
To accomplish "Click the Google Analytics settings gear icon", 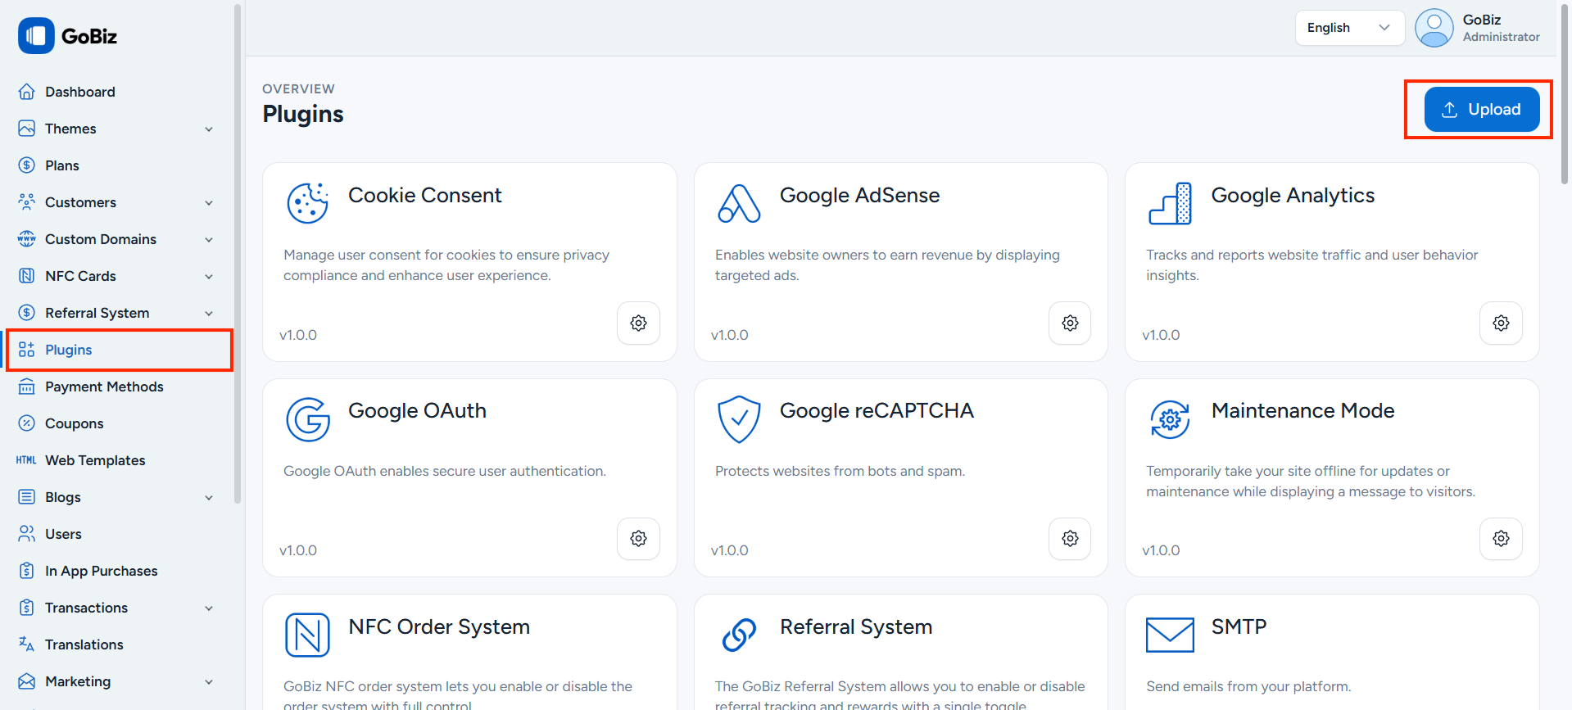I will point(1500,323).
